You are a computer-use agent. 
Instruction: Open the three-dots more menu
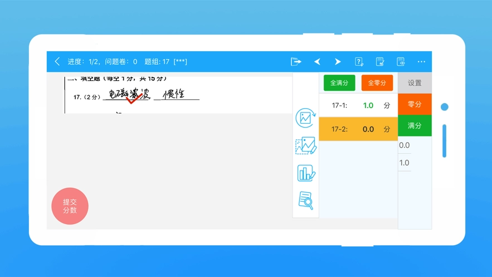421,62
